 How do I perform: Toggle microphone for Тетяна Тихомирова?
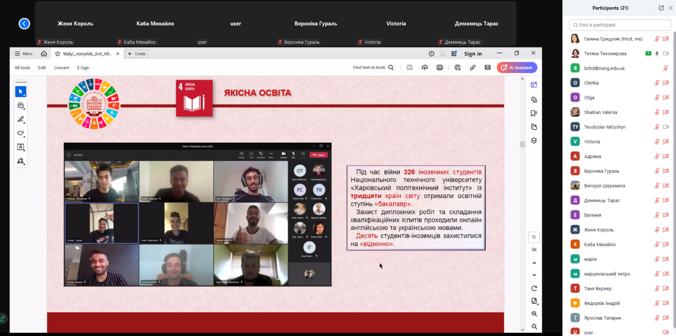coord(657,53)
